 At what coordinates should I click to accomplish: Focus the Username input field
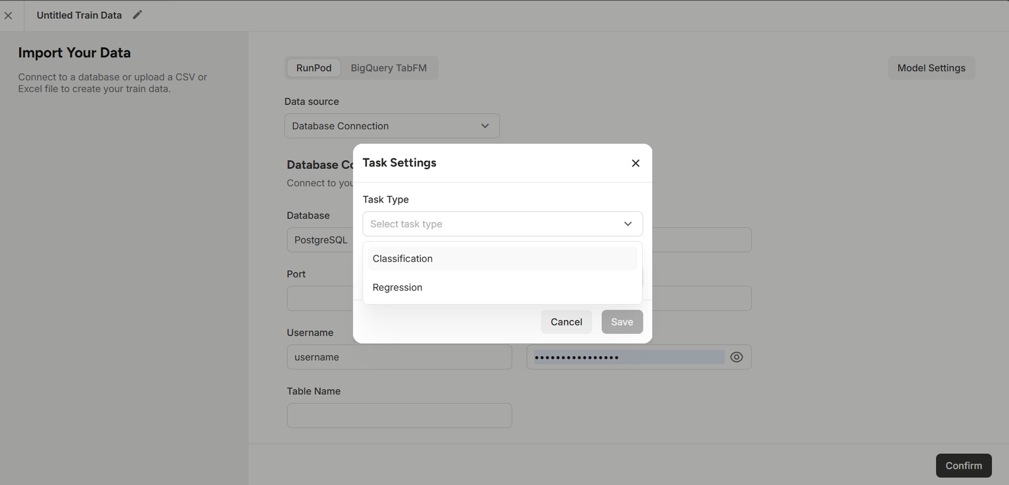pyautogui.click(x=399, y=357)
